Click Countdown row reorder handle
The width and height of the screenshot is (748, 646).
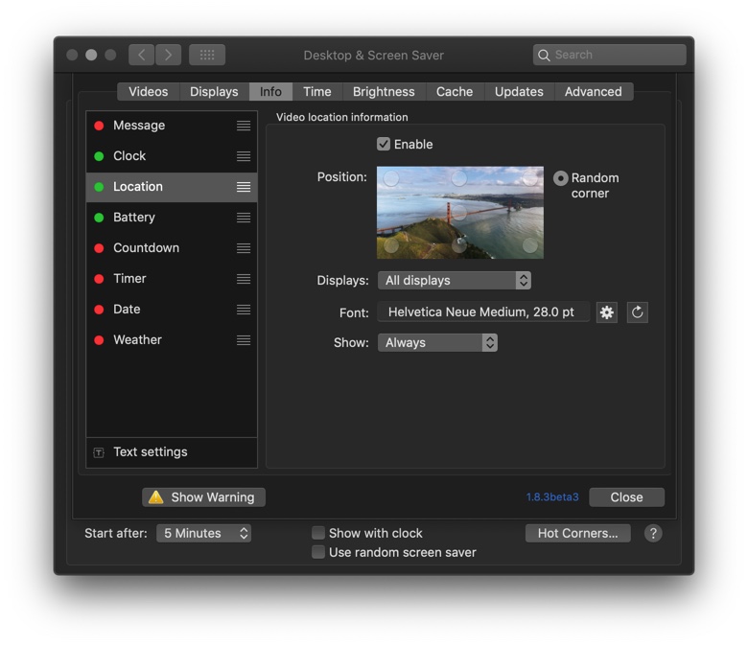tap(244, 248)
